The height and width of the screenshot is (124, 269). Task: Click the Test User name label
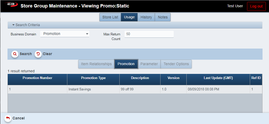pos(235,6)
